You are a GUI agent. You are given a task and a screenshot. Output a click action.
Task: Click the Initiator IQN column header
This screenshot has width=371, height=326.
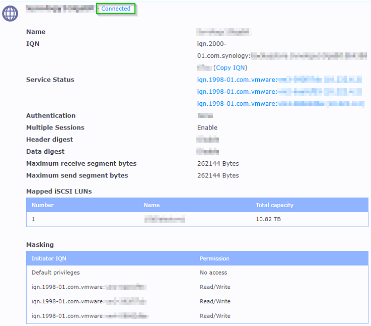tap(49, 258)
